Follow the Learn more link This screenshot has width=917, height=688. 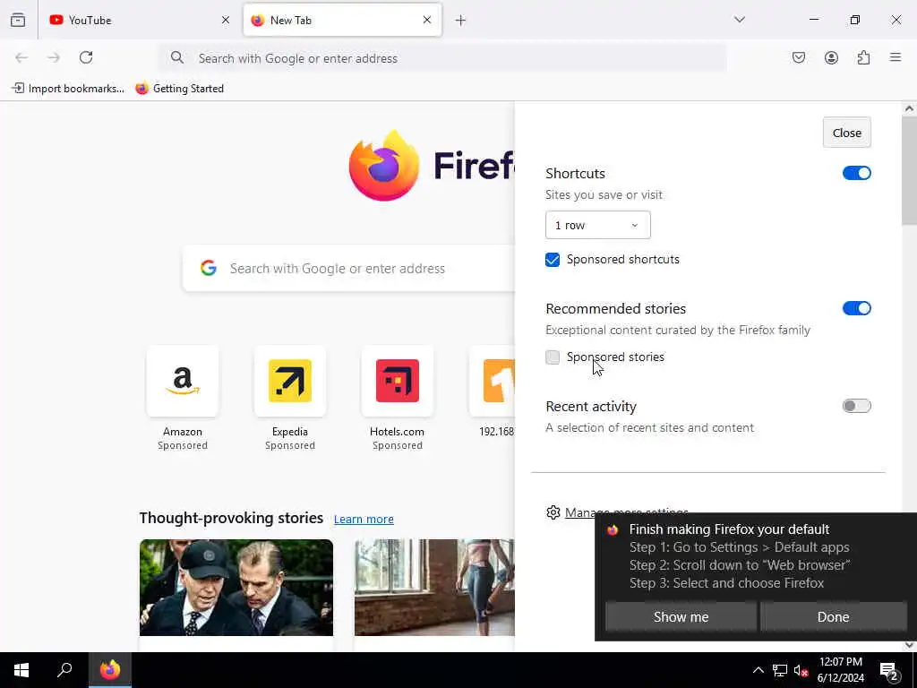tap(364, 519)
